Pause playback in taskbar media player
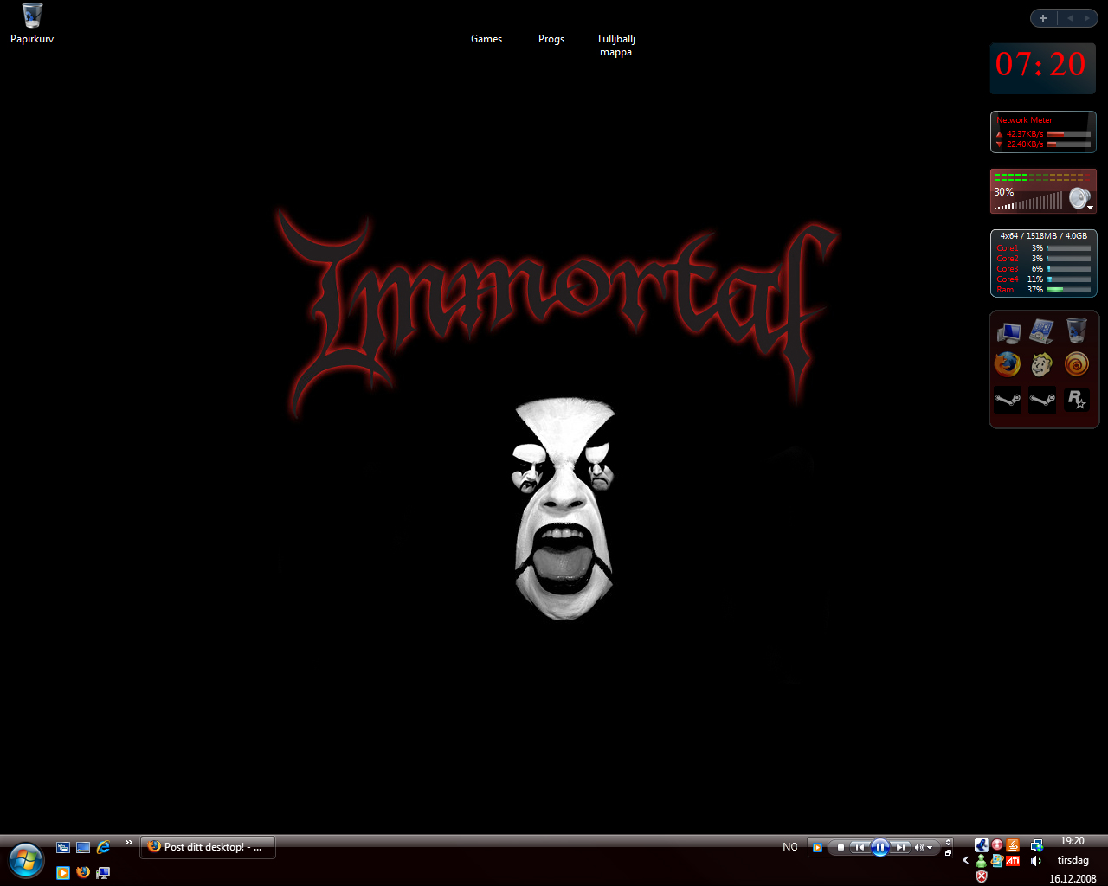1108x886 pixels. point(879,848)
